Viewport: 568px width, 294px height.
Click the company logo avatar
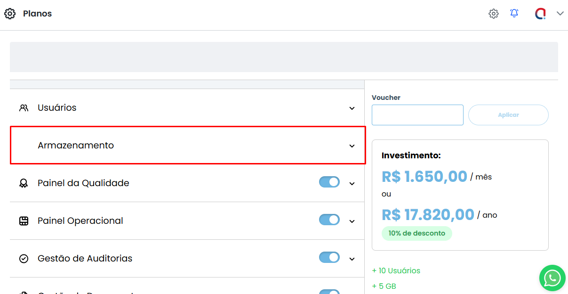tap(540, 14)
